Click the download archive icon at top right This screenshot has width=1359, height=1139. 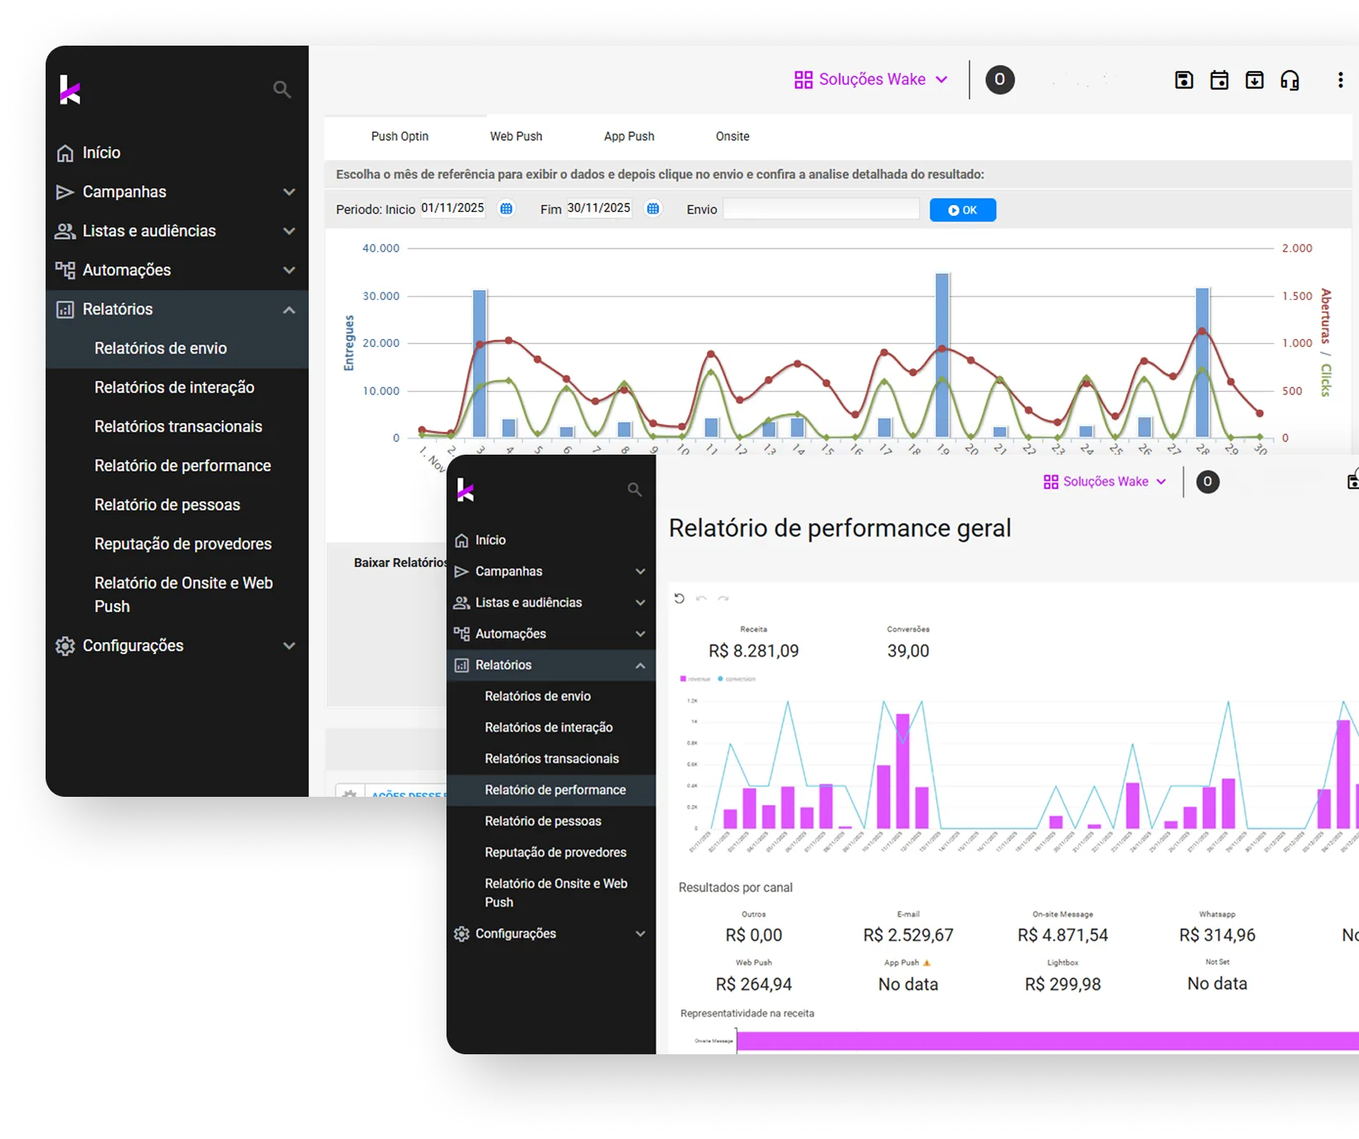[1255, 79]
